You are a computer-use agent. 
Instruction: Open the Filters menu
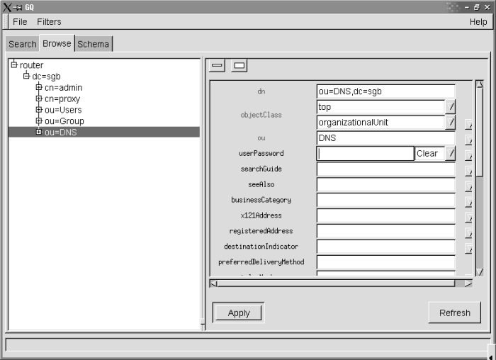[49, 22]
